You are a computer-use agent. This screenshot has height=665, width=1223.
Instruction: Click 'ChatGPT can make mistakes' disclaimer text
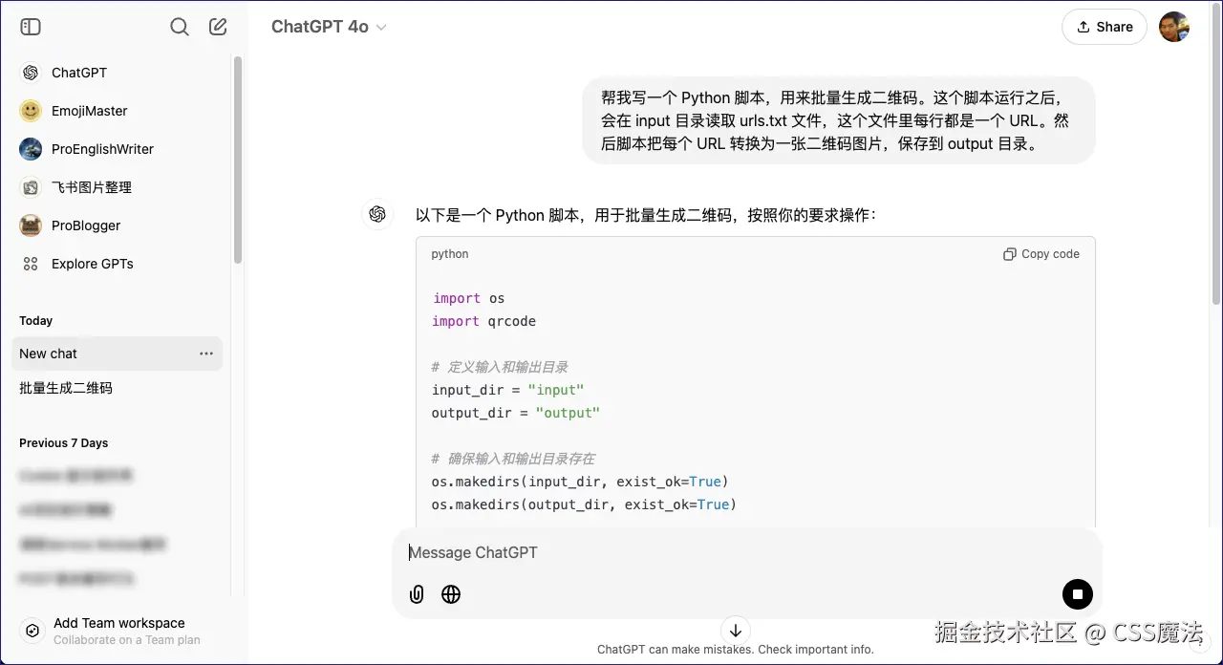(x=736, y=650)
